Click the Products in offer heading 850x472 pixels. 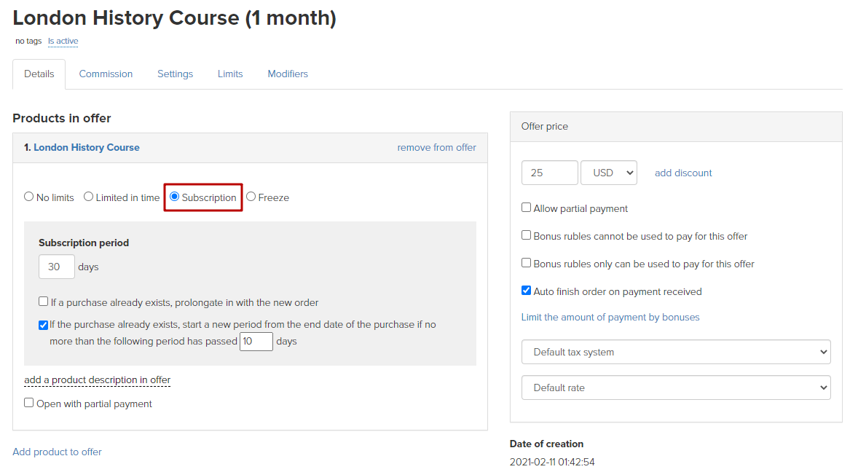coord(62,118)
